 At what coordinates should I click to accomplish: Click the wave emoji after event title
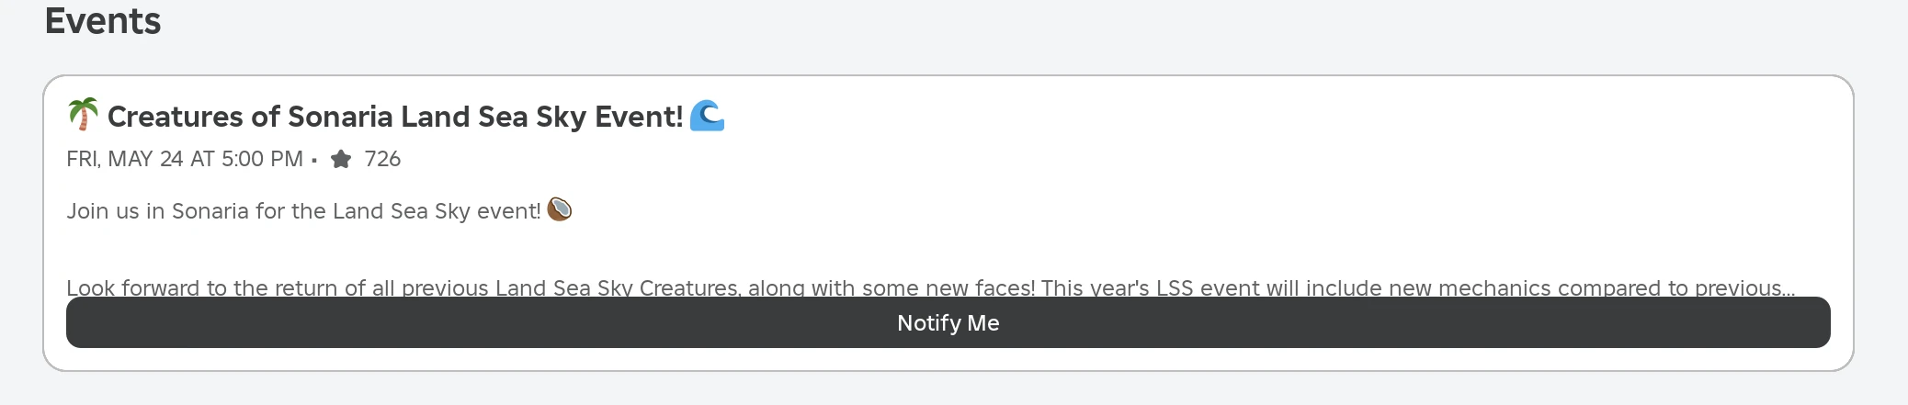tap(707, 116)
